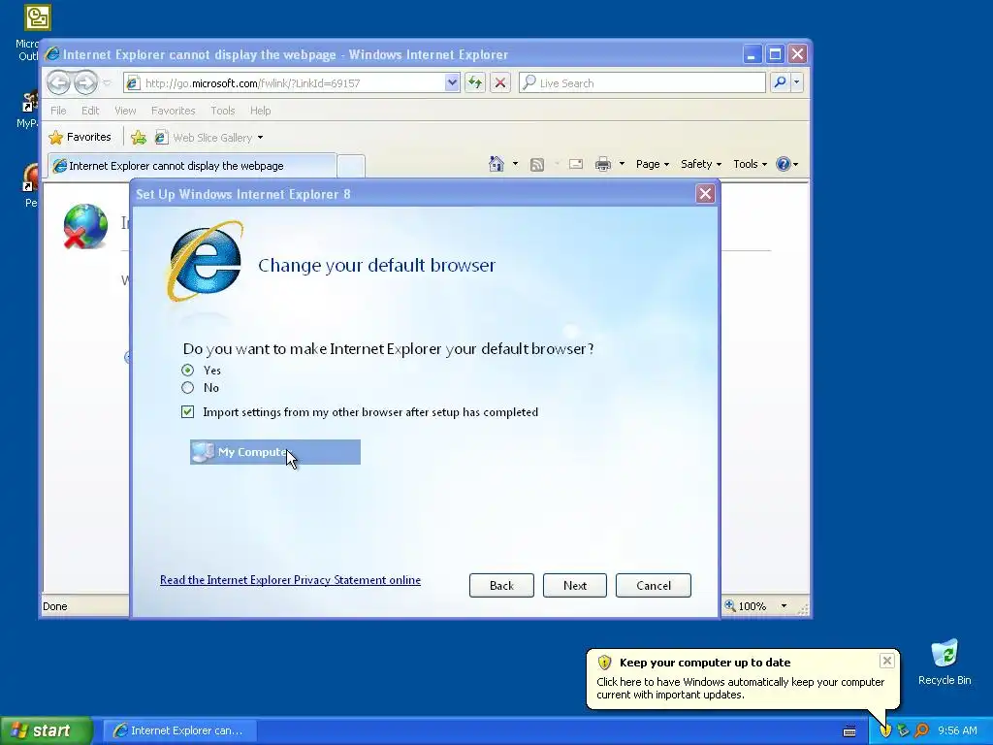Screen dimensions: 993x745
Task: Click the Live Search magnifier button
Action: coord(781,82)
